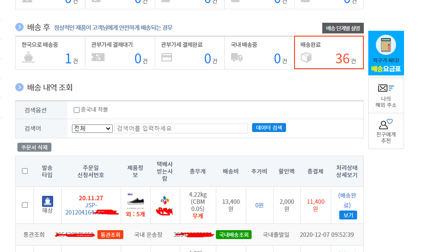
Task: Click the 2020-12-07 09:52:39 departure timestamp
Action: tap(327, 235)
